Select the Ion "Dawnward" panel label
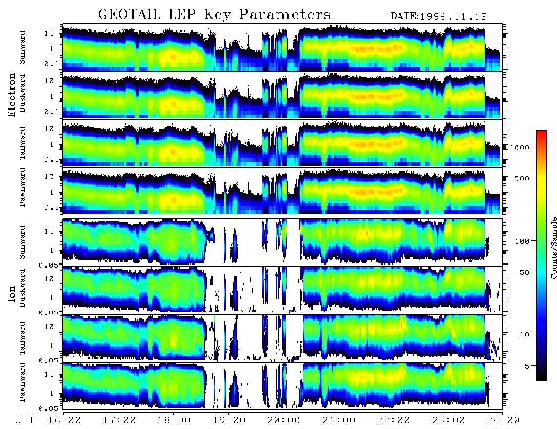The height and width of the screenshot is (429, 557). [22, 382]
